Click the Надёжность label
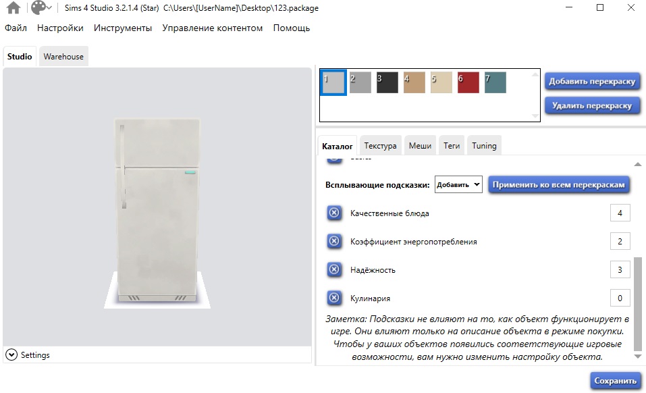This screenshot has width=646, height=393. tap(373, 270)
